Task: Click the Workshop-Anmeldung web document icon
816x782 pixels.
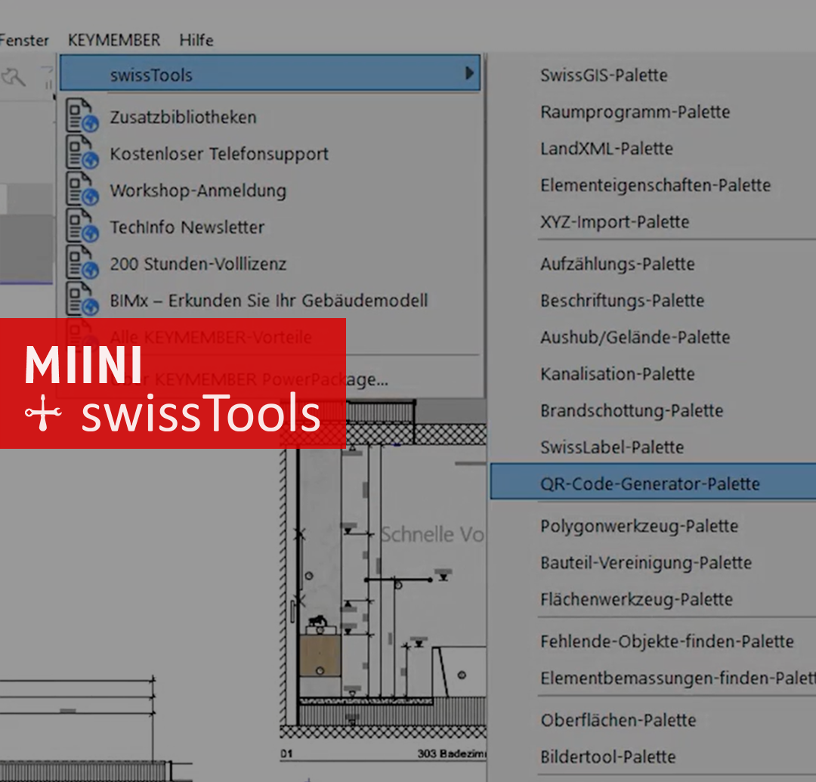Action: 82,190
